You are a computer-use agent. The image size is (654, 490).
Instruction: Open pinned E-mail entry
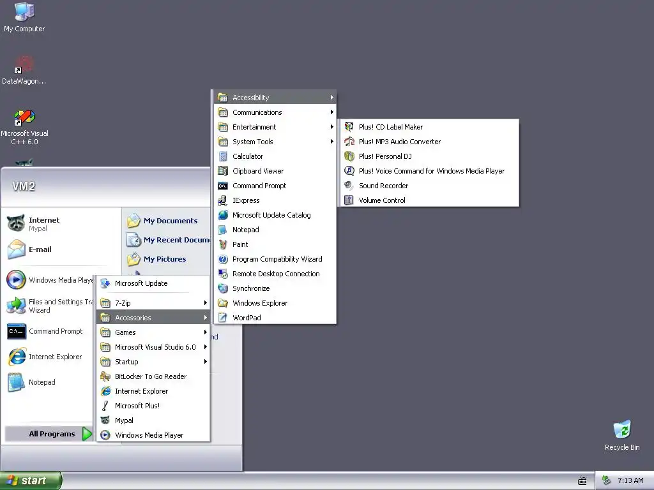pos(29,249)
